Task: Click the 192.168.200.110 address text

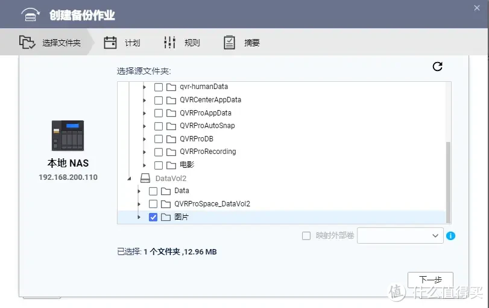Action: 68,177
